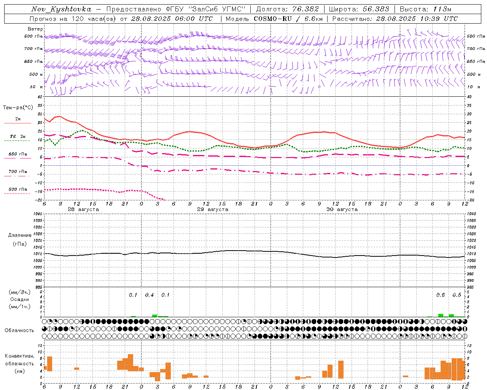The image size is (487, 390).
Task: Click the 'Облачность' cloud cover label
Action: [19, 331]
